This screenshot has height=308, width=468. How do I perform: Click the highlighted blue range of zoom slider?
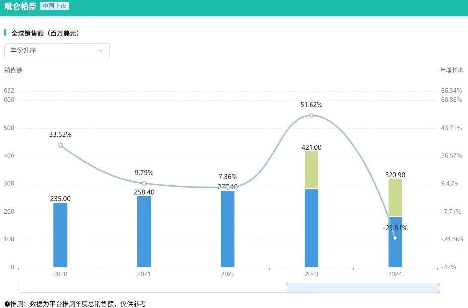[363, 288]
